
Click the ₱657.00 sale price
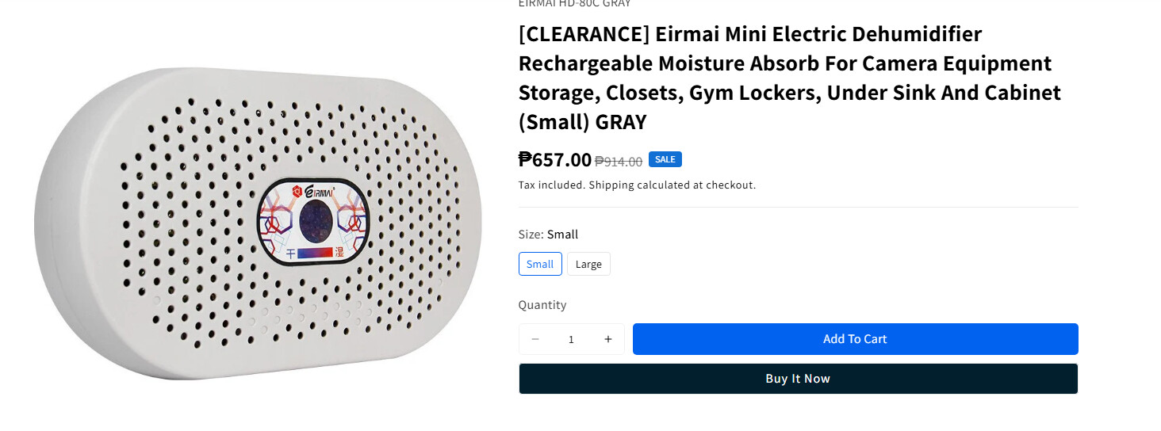pos(555,160)
